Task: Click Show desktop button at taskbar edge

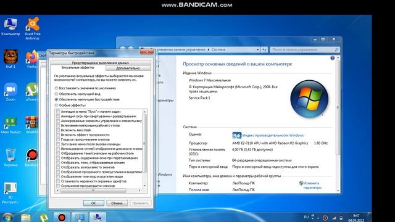Action: (x=369, y=217)
